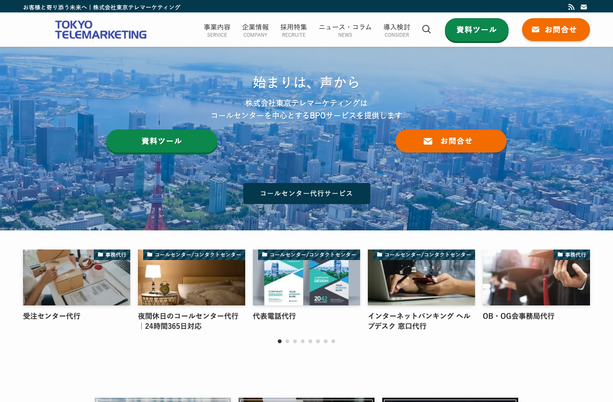Viewport: 613px width, 402px height.
Task: Click the 資料ツール button in the header
Action: coord(477,29)
